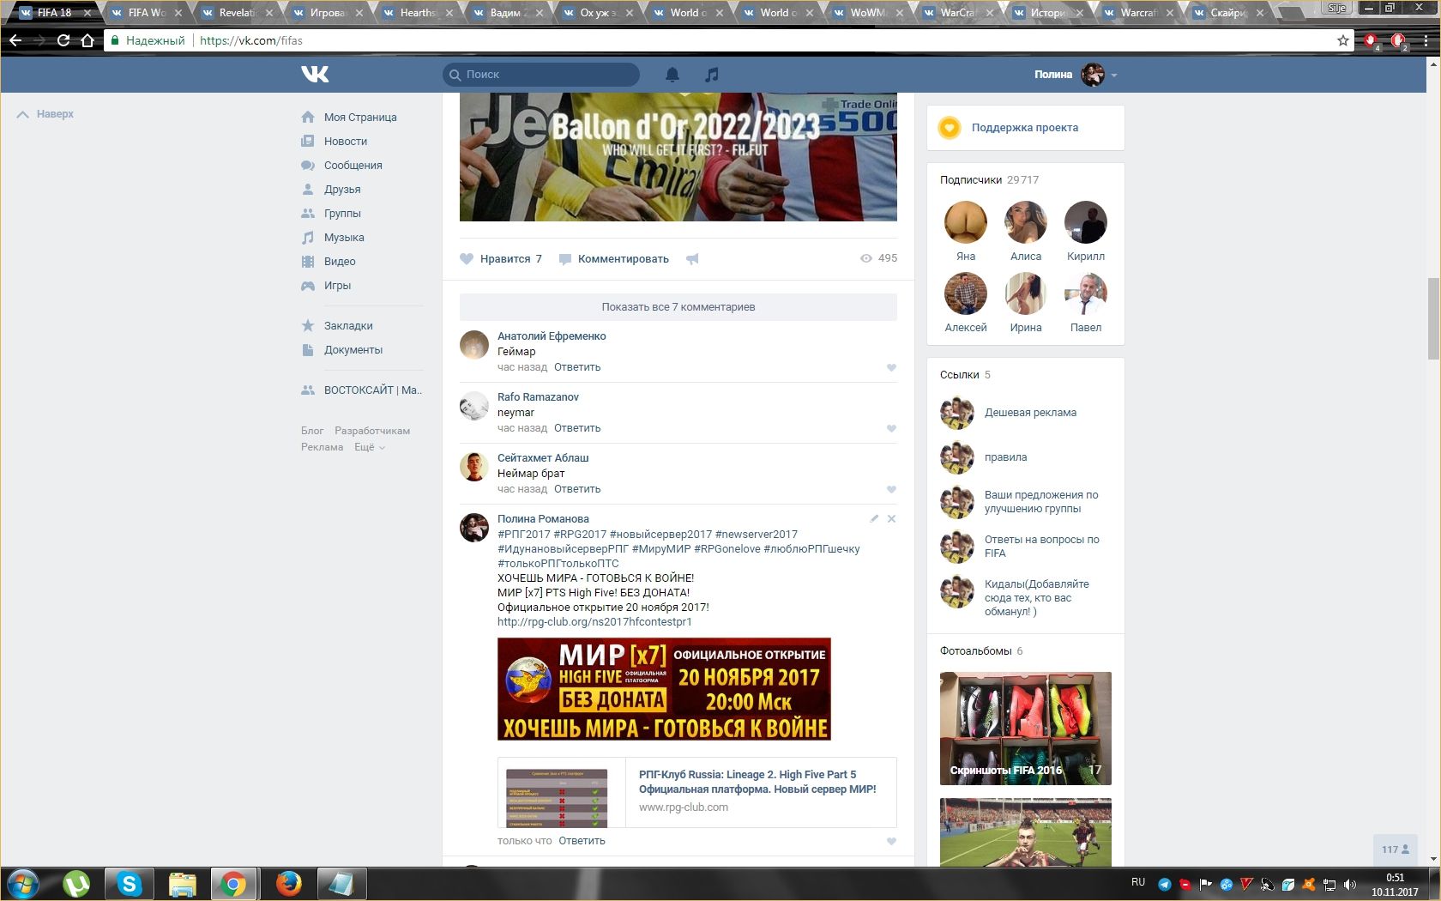Reply to Анатолий Ефременко's comment
Image resolution: width=1441 pixels, height=901 pixels.
click(577, 367)
